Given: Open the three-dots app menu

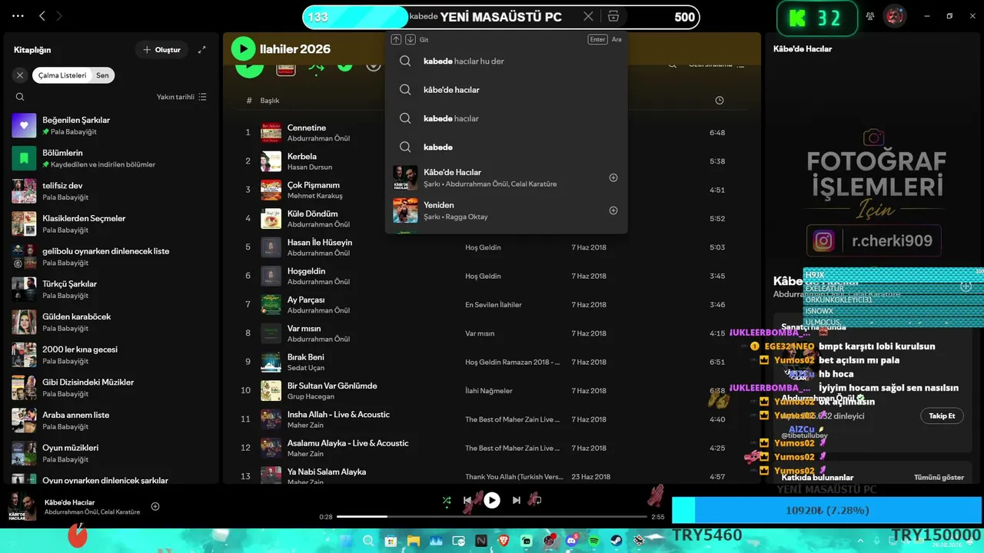Looking at the screenshot, I should (x=18, y=16).
